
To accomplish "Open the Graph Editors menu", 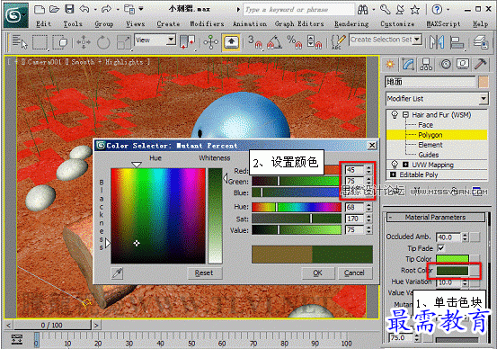I will pyautogui.click(x=299, y=23).
